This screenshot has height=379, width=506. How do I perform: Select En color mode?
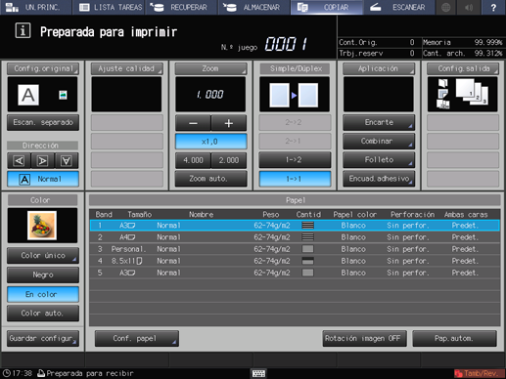(43, 294)
